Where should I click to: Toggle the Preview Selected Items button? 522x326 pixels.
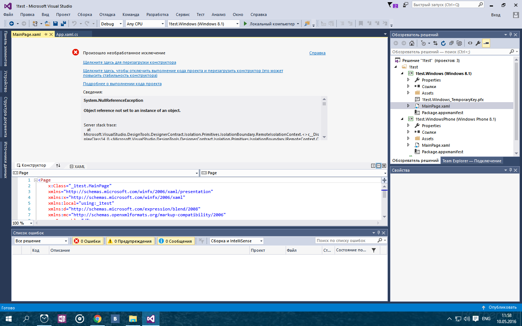pos(486,43)
